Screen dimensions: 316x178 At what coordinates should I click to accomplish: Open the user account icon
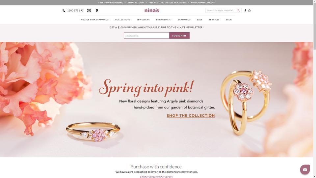tap(245, 10)
